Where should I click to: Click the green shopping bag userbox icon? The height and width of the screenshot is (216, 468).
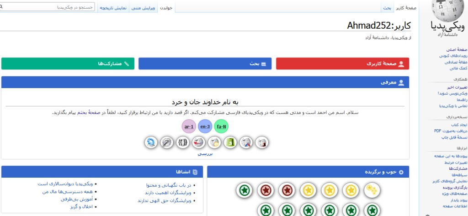[x=231, y=143]
